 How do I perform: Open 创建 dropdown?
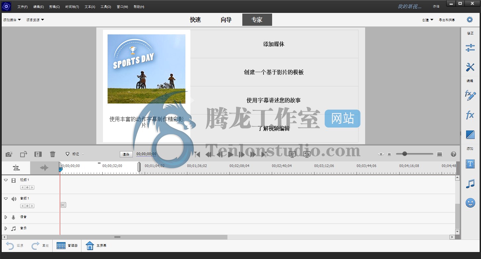[x=428, y=20]
